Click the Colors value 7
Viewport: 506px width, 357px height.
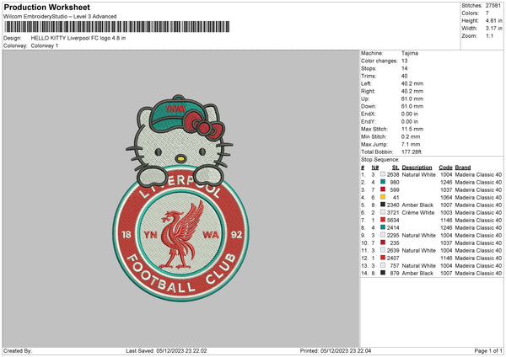[x=487, y=13]
